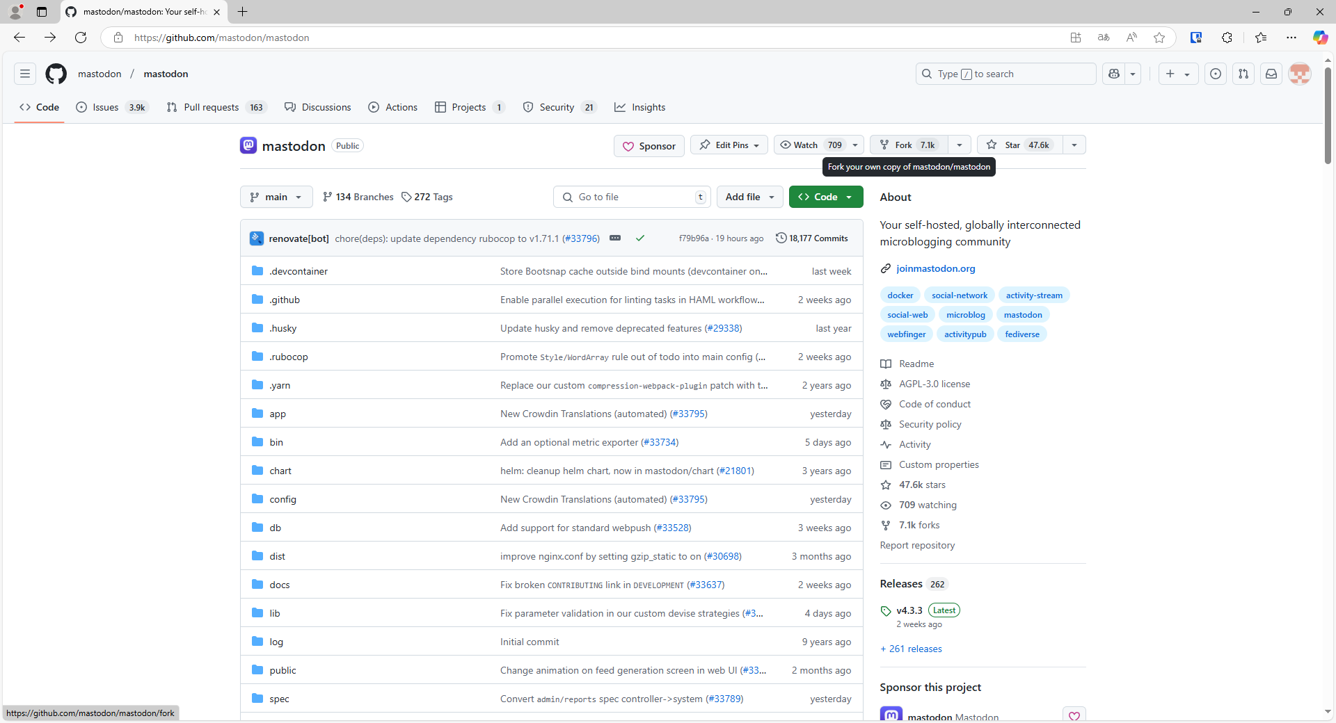
Task: Open the browser profile icon
Action: 15,12
